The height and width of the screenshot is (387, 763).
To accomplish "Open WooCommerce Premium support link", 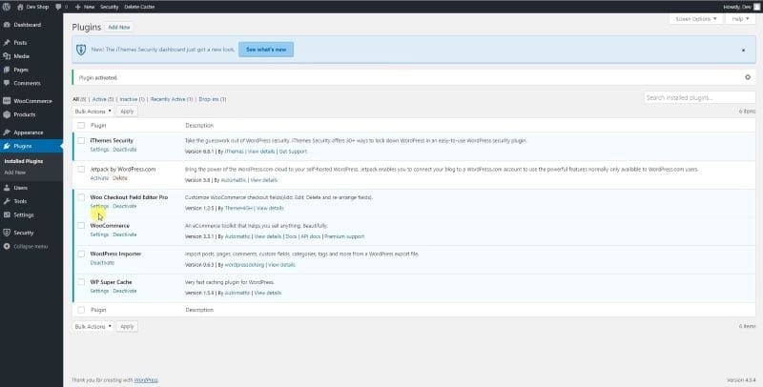I will pyautogui.click(x=344, y=236).
